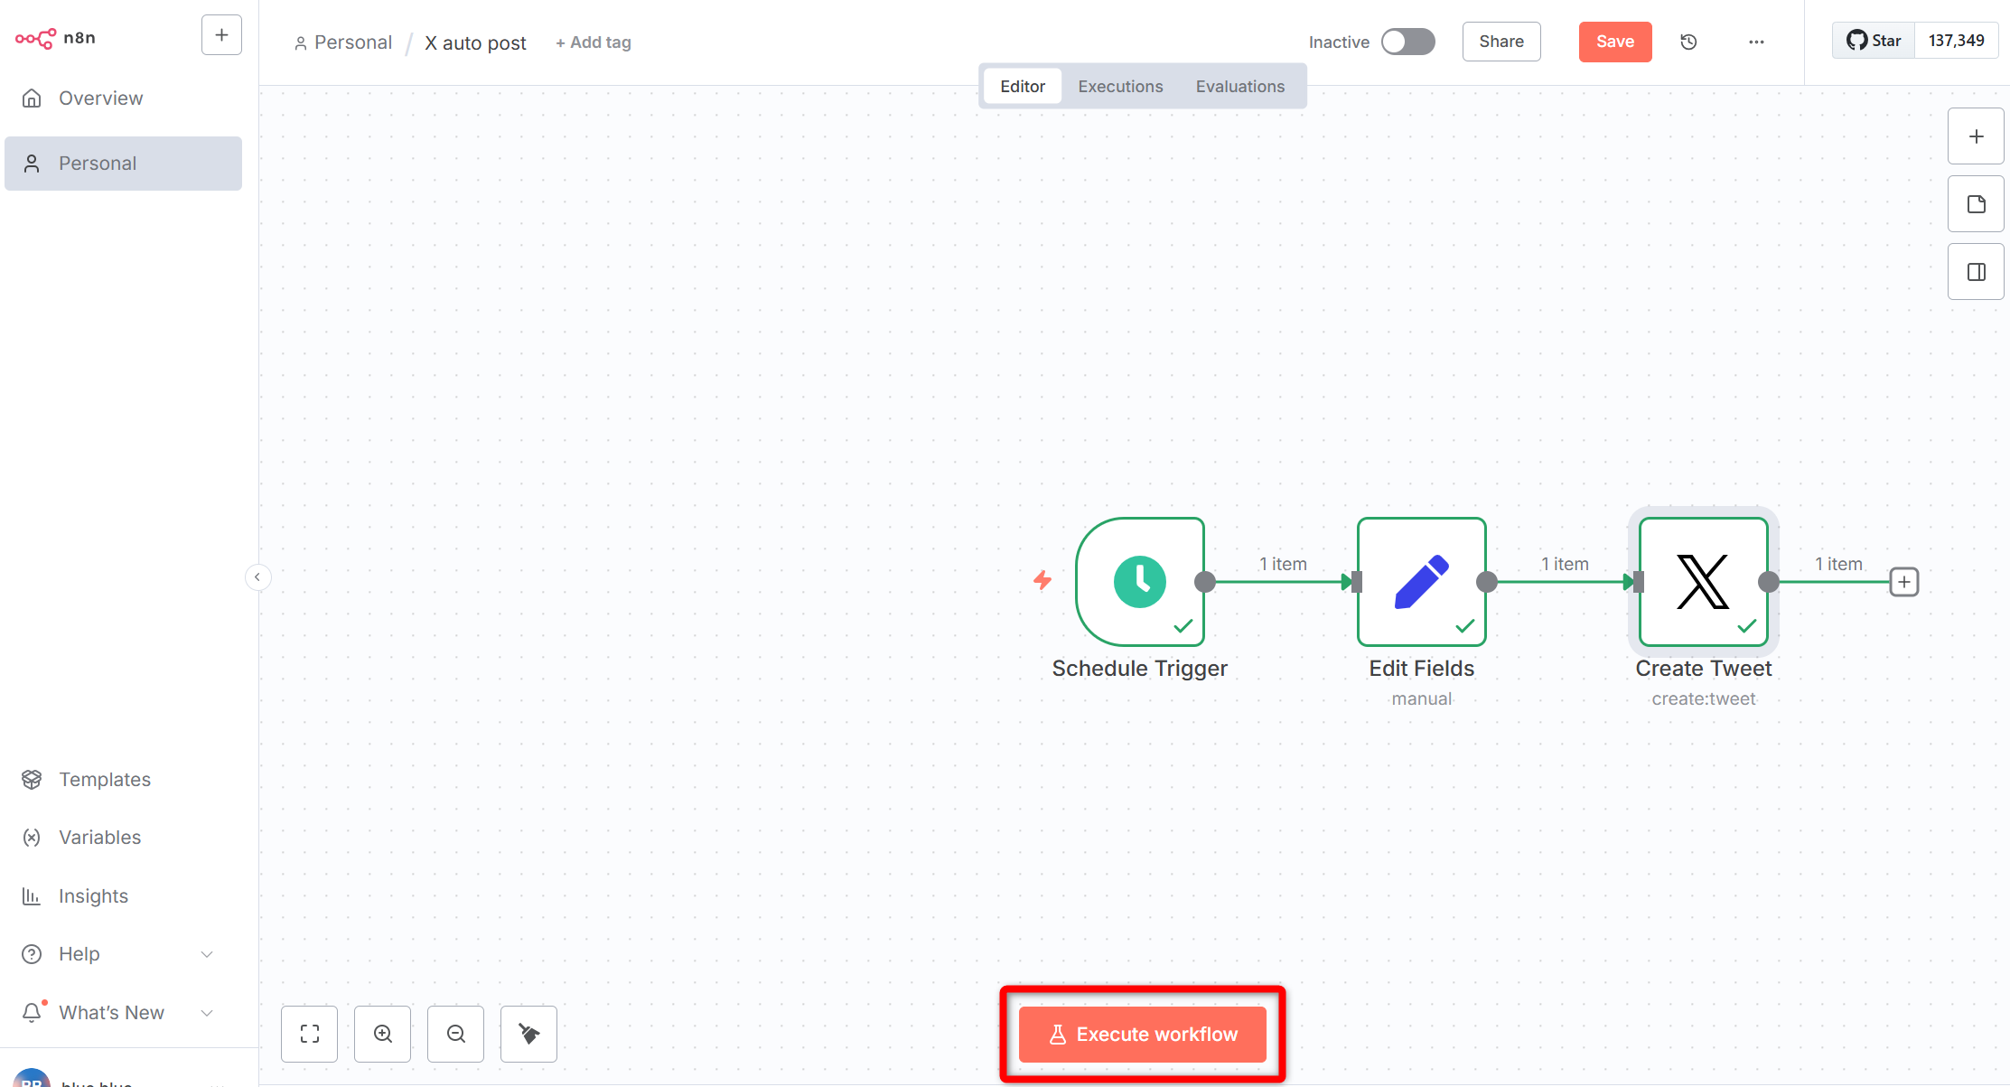Screen dimensions: 2010x1087
Task: Click the GitHub Star button
Action: point(1874,41)
